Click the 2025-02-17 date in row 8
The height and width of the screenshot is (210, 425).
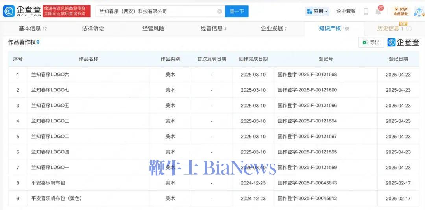398,183
